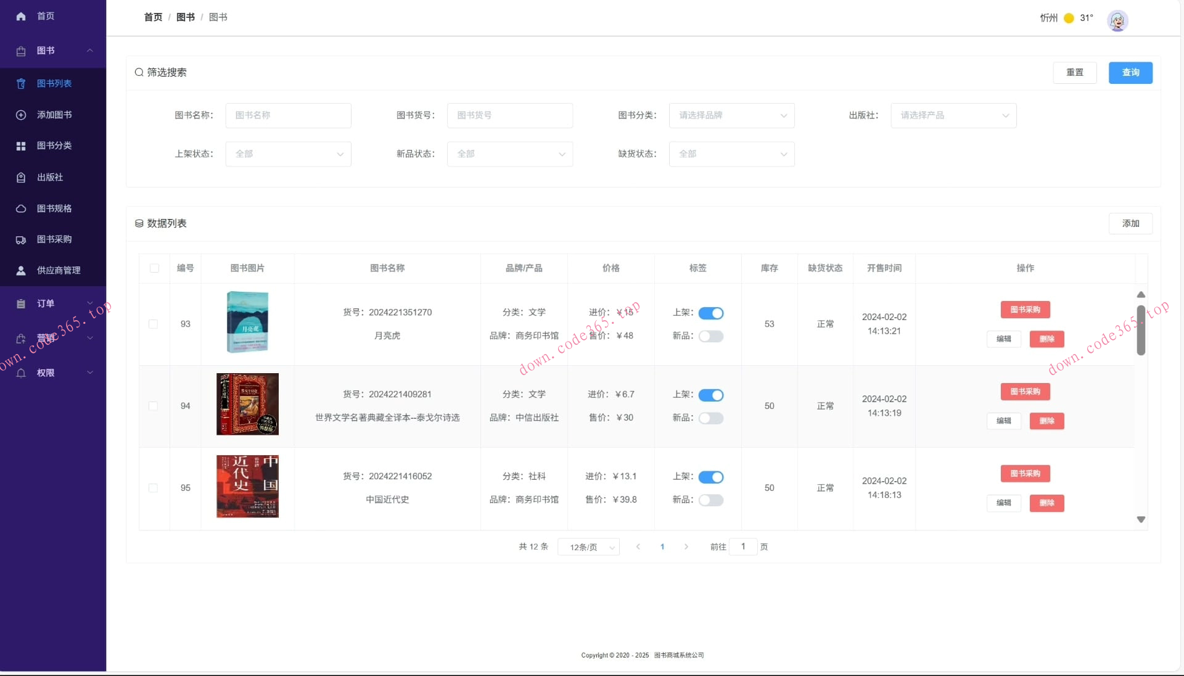Click the 月亮虎 book cover thumbnail
1184x676 pixels.
click(247, 321)
